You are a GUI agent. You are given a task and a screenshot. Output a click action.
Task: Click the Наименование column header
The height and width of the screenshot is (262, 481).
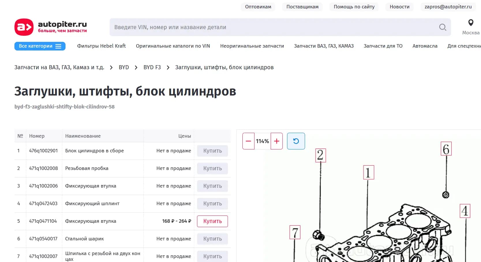(x=83, y=136)
